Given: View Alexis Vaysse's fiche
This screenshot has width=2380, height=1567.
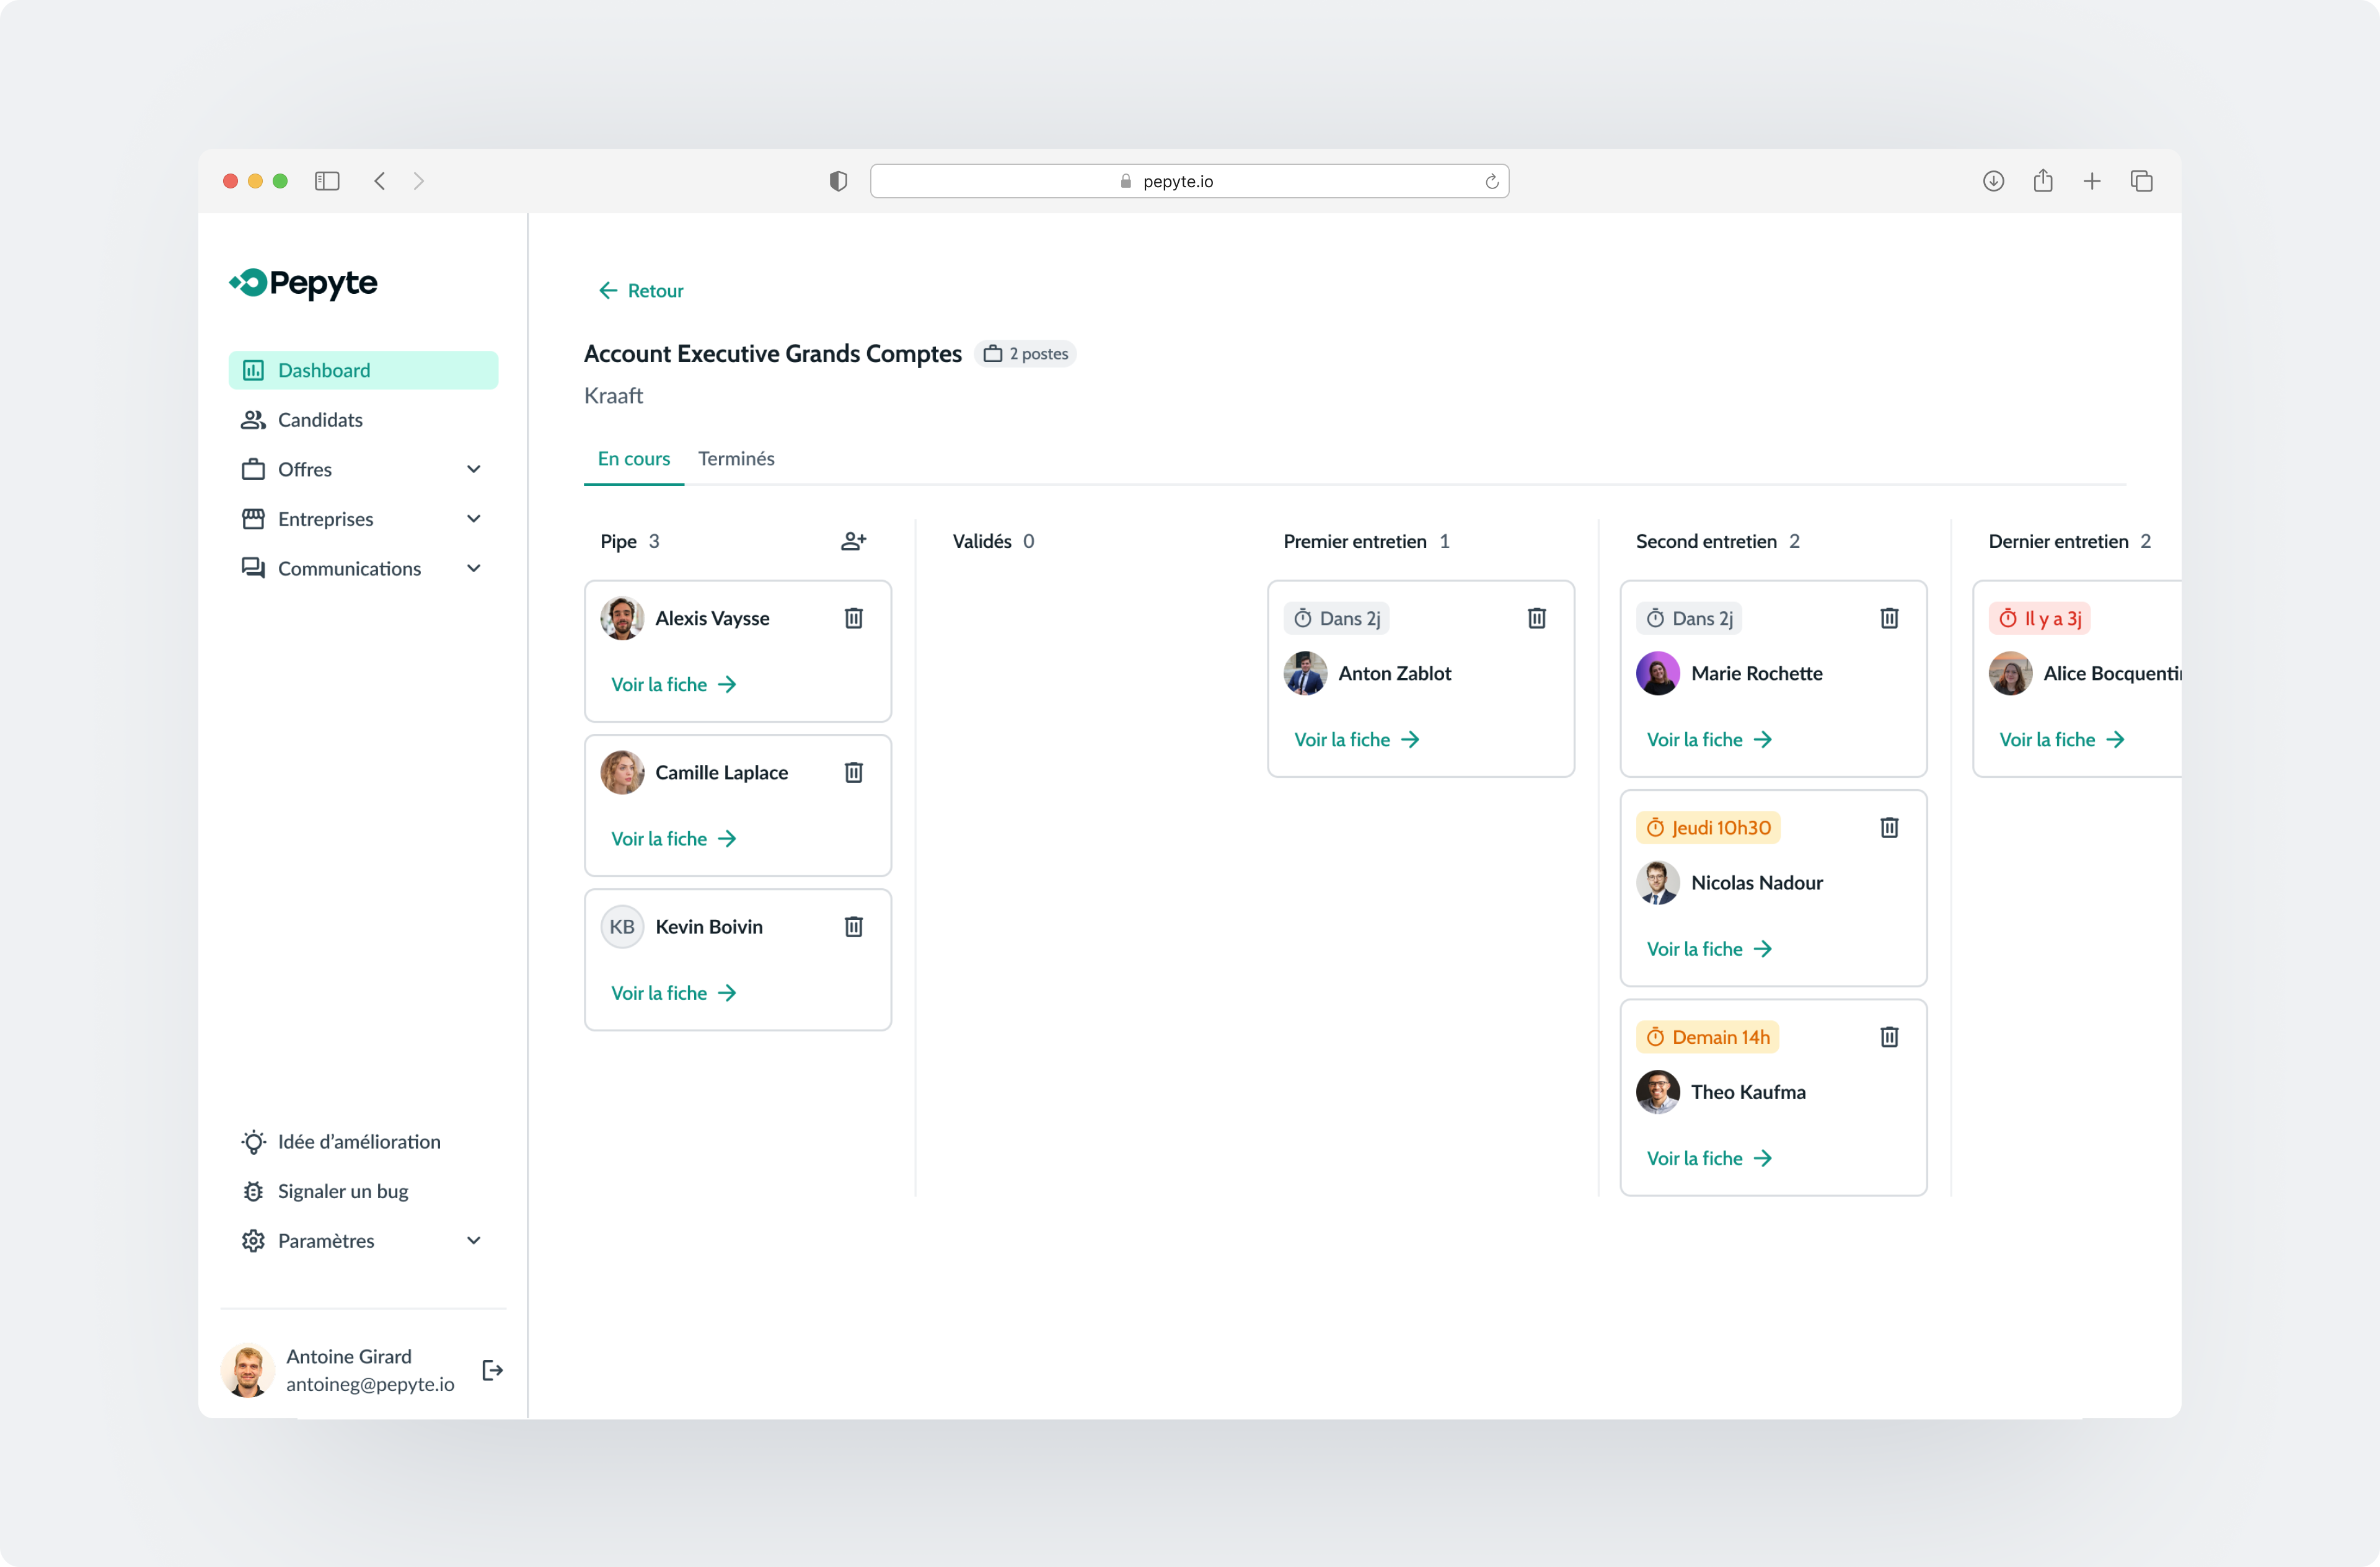Looking at the screenshot, I should click(673, 684).
